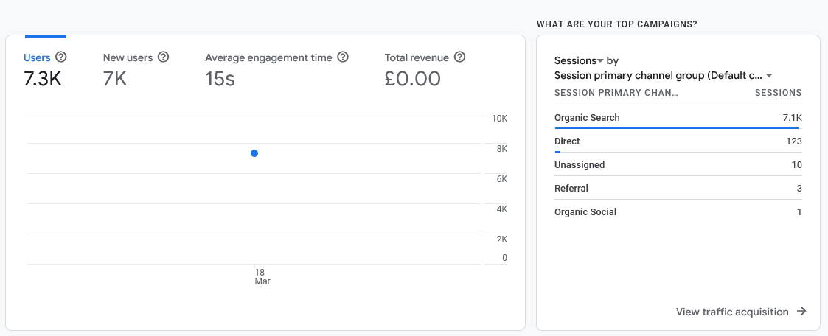Open help icon beside Average engagement time
The width and height of the screenshot is (828, 336).
click(343, 57)
